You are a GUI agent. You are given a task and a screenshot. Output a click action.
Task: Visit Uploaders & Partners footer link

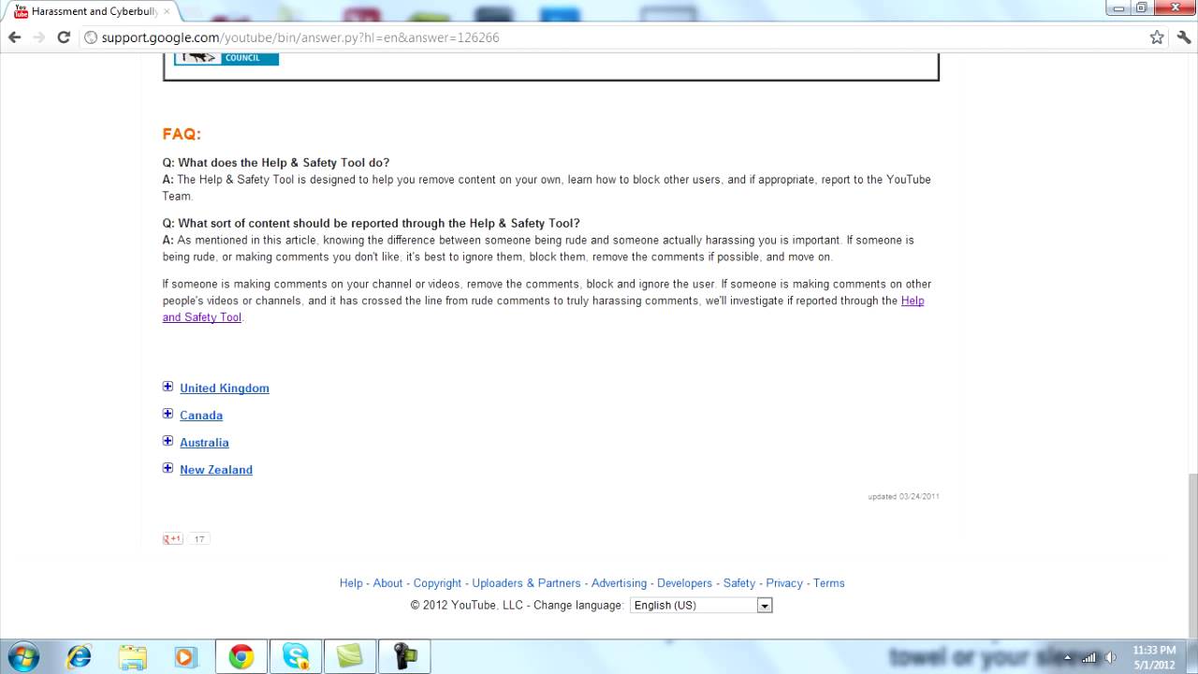pyautogui.click(x=526, y=583)
